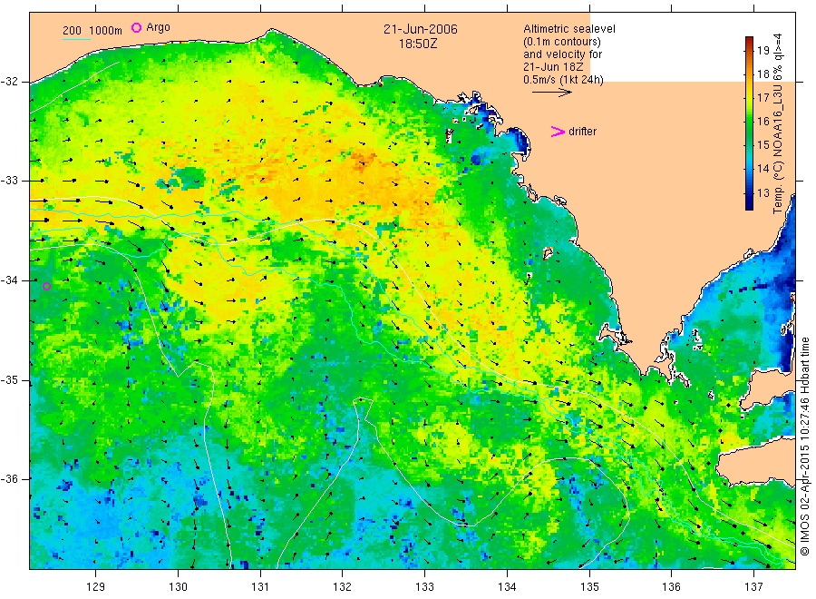Click the latitude label '-32'

coord(9,82)
